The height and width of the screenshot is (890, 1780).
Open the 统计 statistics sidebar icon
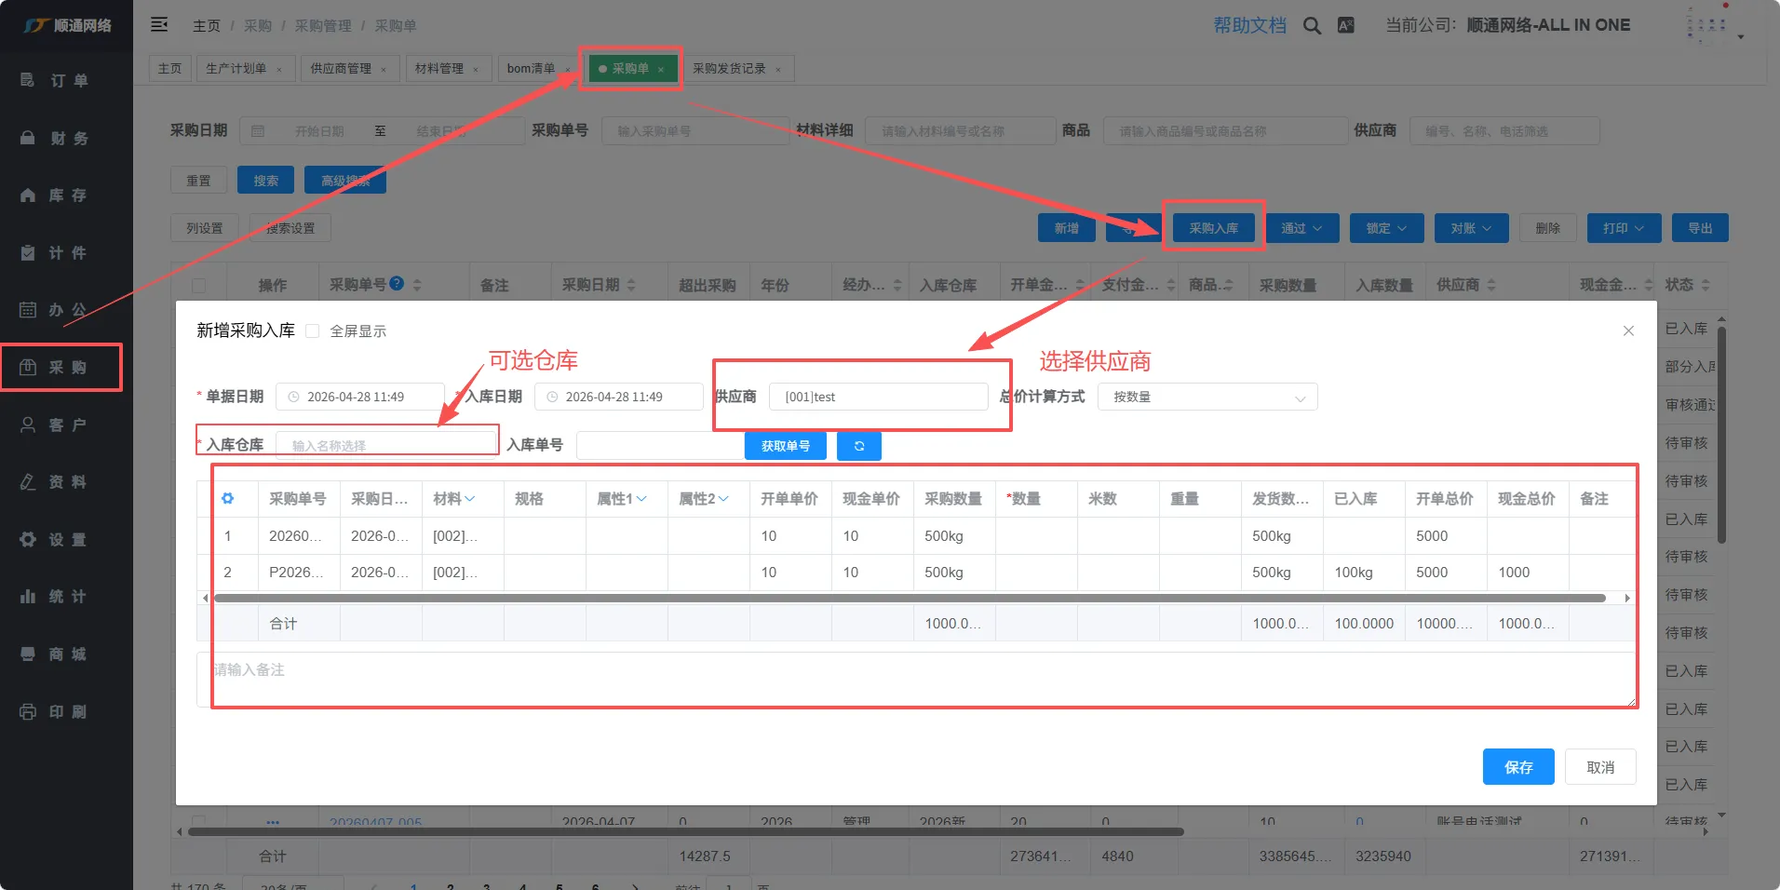[28, 597]
